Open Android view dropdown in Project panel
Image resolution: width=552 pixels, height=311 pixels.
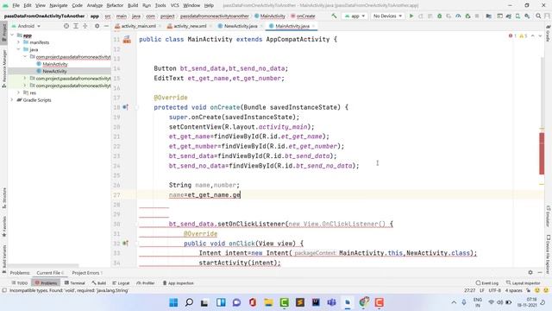(27, 26)
